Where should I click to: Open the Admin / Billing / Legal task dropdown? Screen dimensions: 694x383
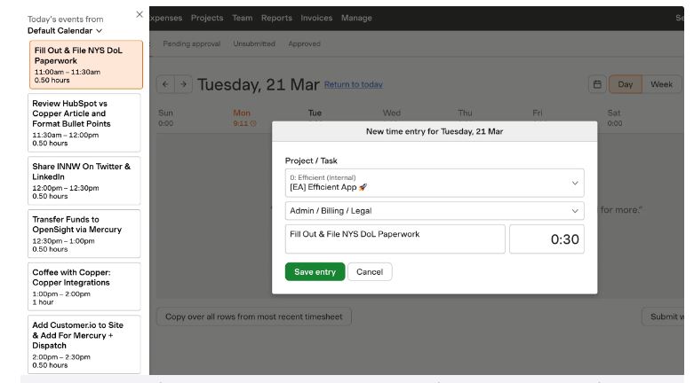(434, 211)
